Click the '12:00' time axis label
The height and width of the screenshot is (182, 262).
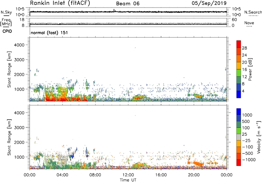[128, 175]
